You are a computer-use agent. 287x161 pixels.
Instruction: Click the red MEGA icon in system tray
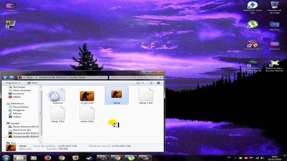pyautogui.click(x=246, y=158)
